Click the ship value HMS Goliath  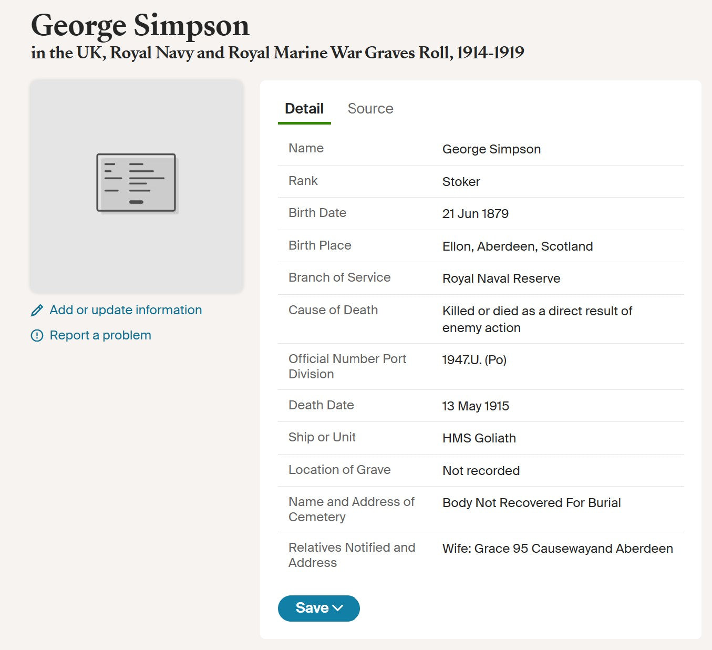click(x=479, y=438)
